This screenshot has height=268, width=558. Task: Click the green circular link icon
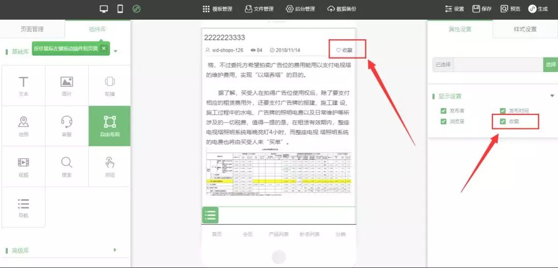point(136,9)
